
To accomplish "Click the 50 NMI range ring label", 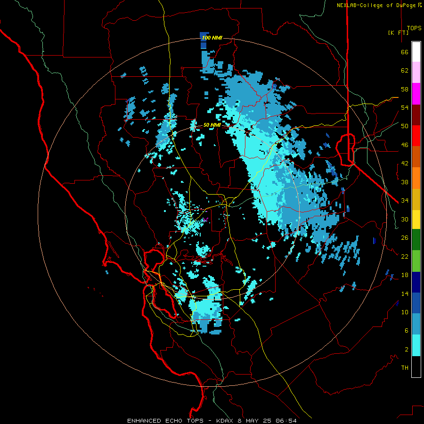I will pos(212,125).
